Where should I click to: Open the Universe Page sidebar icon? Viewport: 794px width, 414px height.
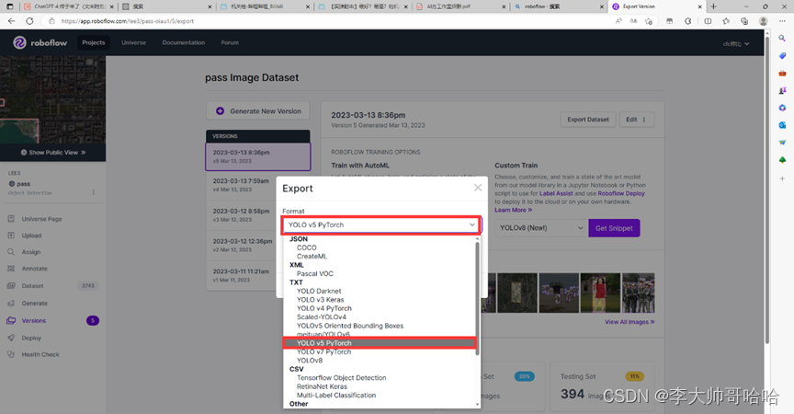[11, 219]
